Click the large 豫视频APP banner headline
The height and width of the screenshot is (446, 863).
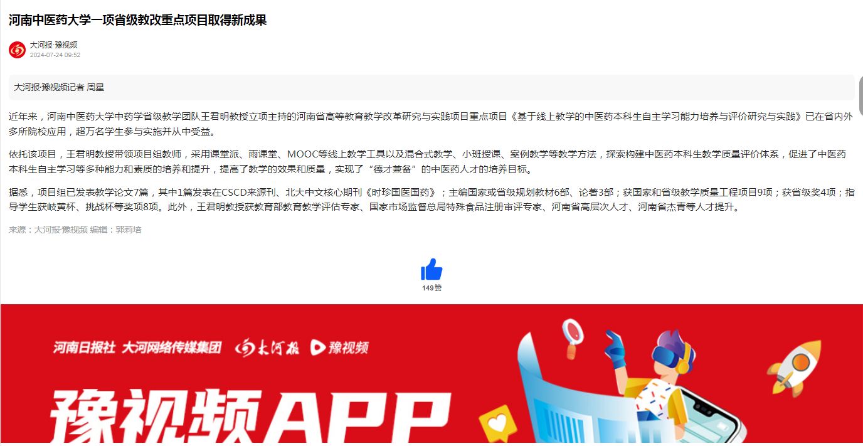[x=250, y=417]
